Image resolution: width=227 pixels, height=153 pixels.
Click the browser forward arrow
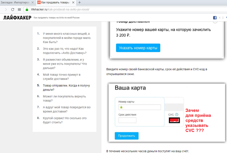click(x=6, y=9)
